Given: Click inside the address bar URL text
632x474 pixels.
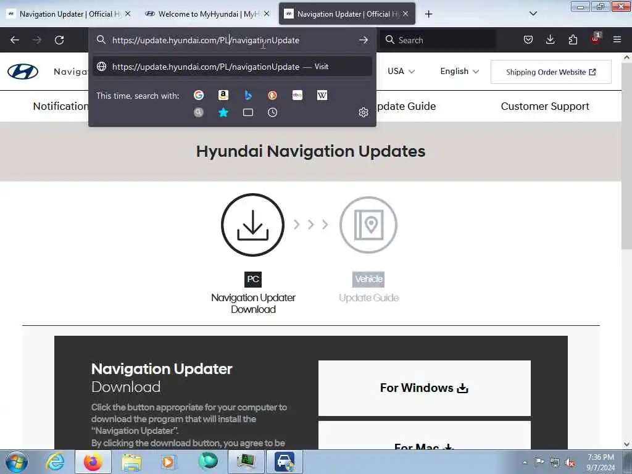Looking at the screenshot, I should click(x=206, y=40).
